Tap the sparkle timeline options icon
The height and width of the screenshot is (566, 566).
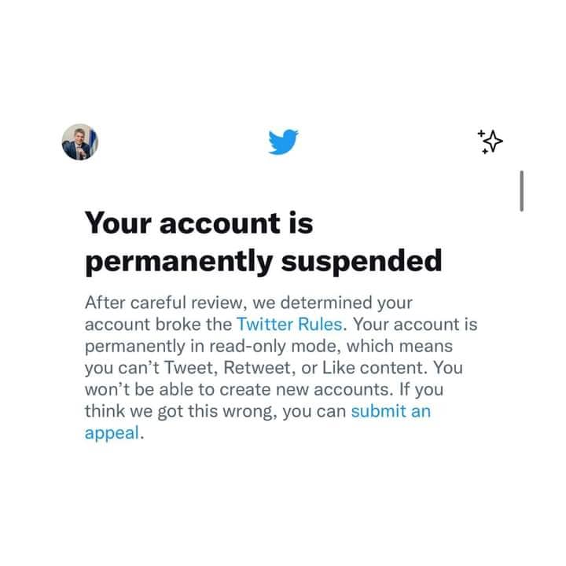491,141
